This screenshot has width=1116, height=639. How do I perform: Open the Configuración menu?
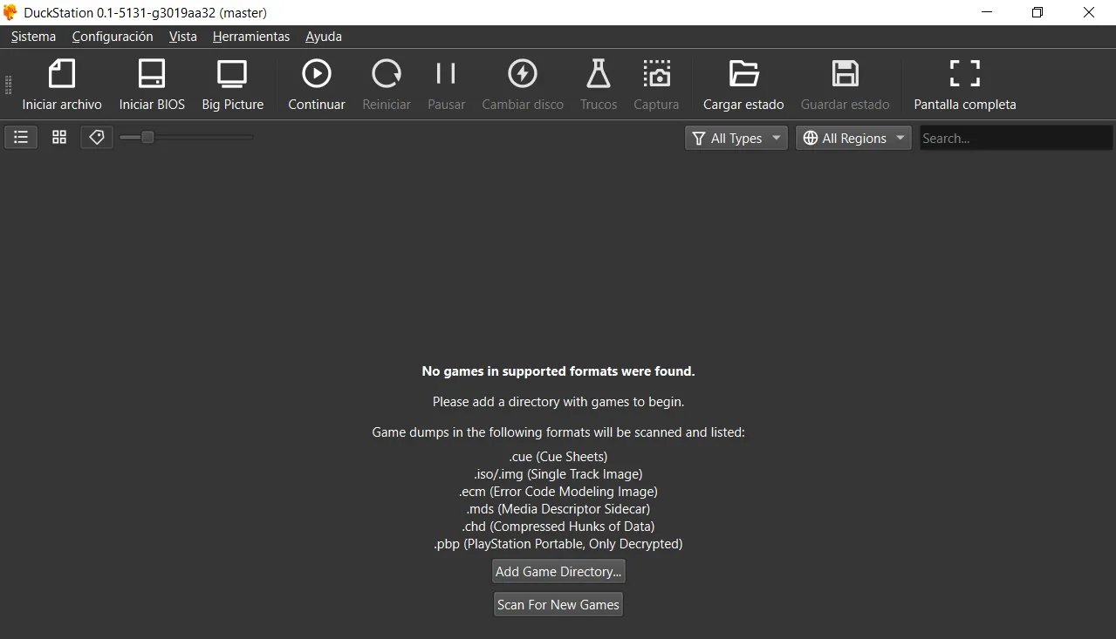[113, 37]
